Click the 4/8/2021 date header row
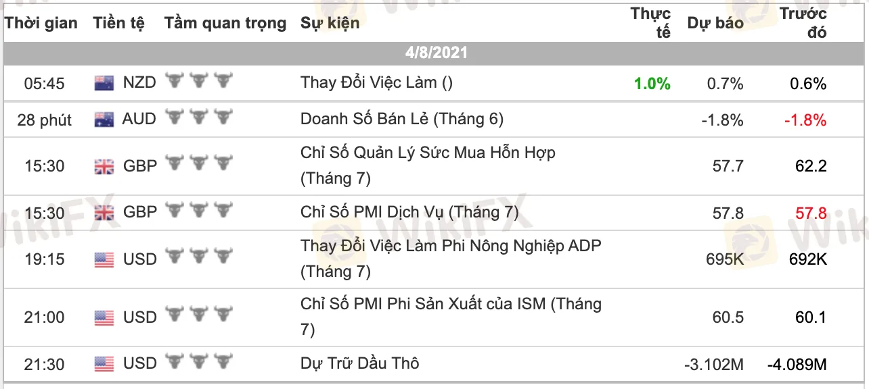 tap(436, 53)
